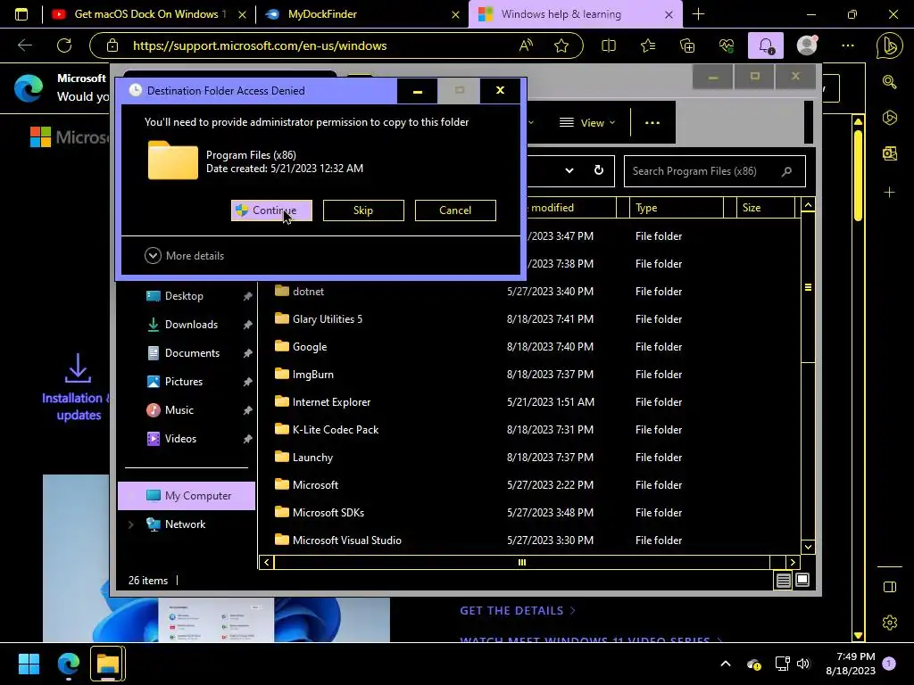Open a new browser tab
Screen dimensions: 914x685
click(x=698, y=14)
